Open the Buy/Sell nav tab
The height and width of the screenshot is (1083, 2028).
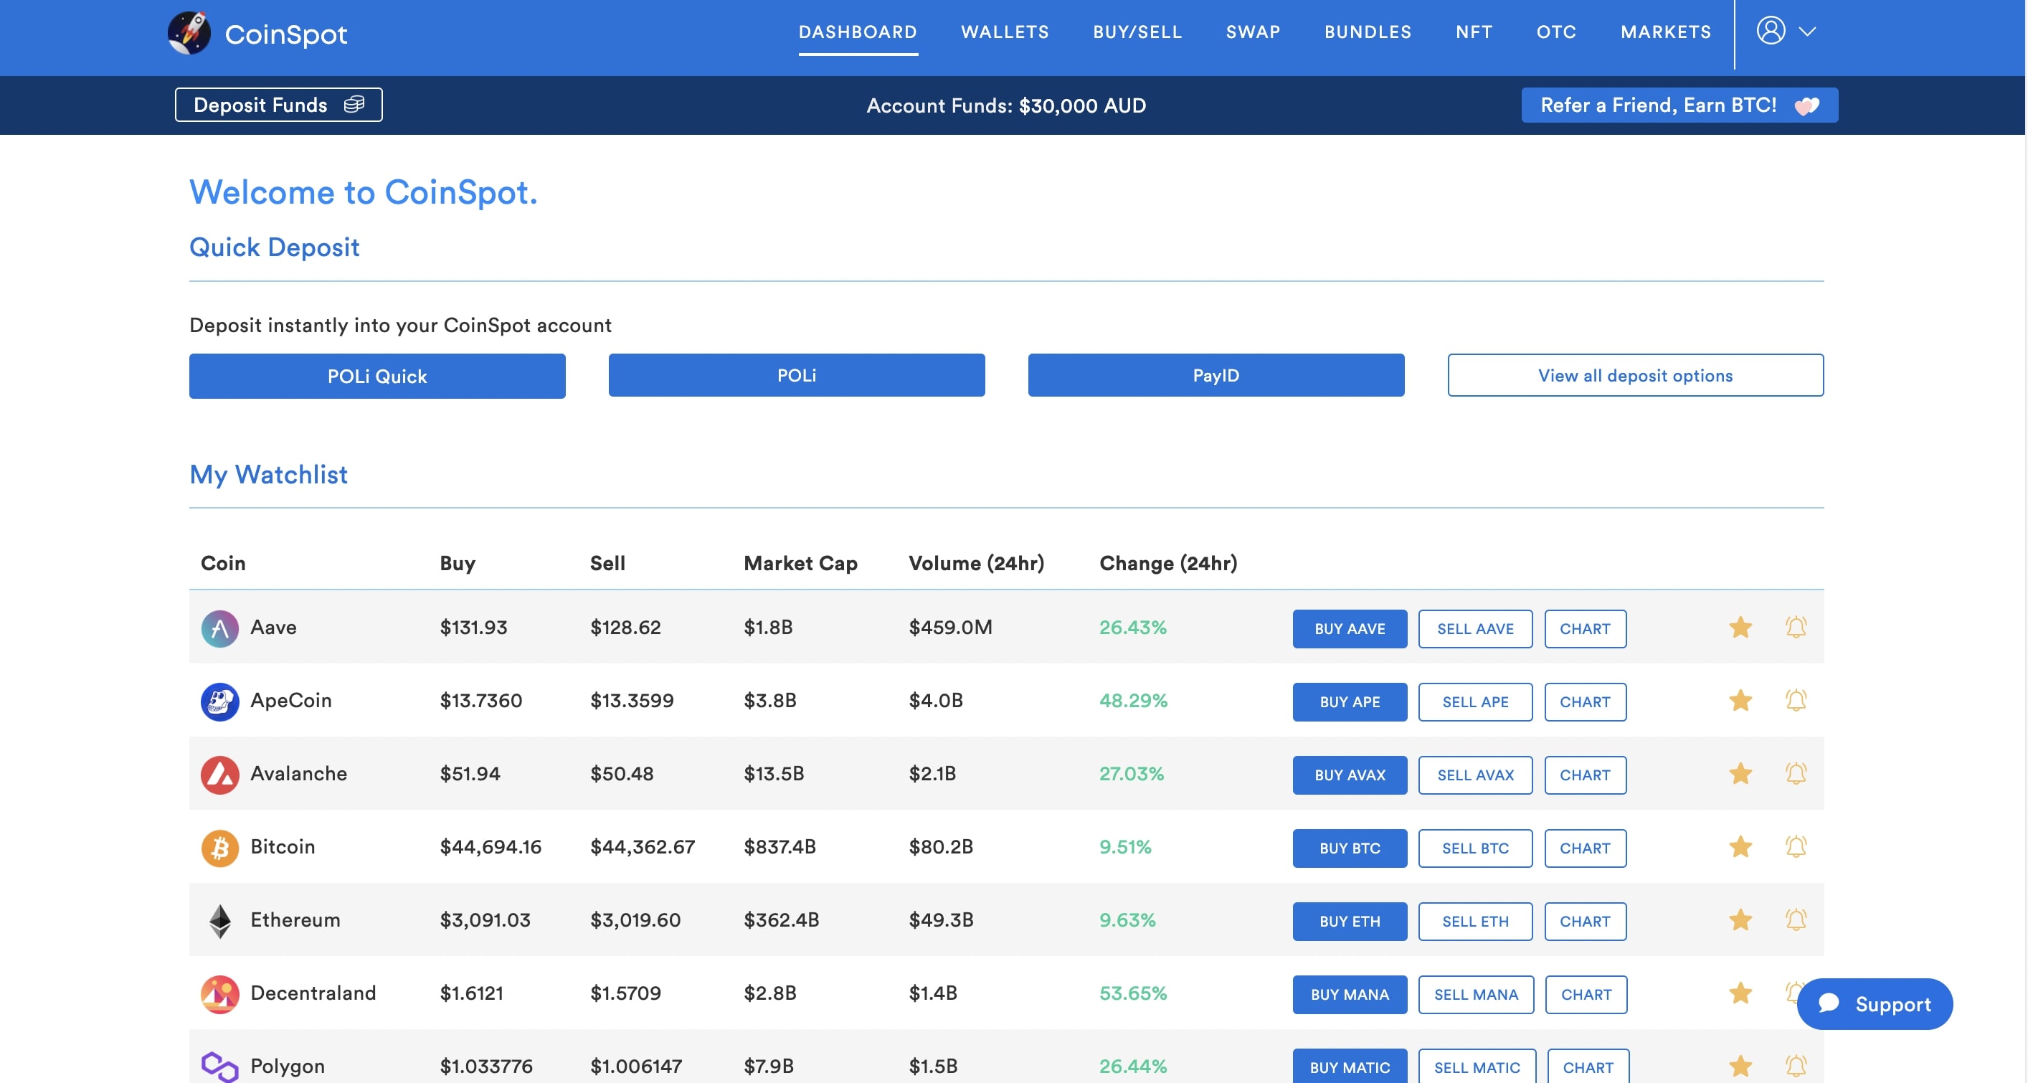[x=1137, y=32]
